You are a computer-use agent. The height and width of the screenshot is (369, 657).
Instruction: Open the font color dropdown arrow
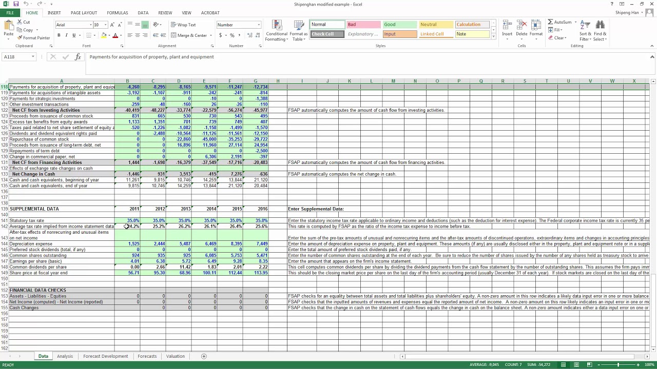pos(120,35)
